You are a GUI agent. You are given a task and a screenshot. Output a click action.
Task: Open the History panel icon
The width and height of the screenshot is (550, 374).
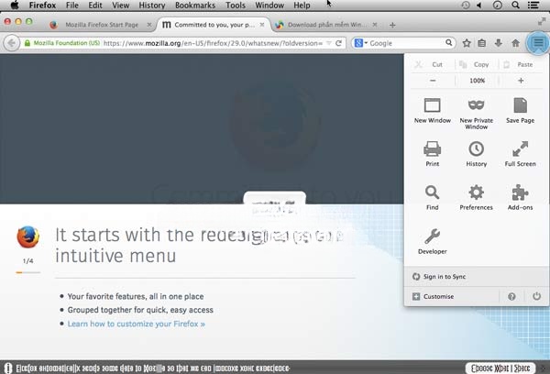476,154
